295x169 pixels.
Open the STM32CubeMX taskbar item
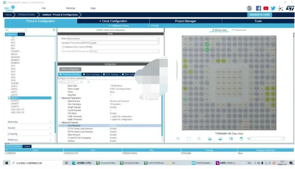tap(202, 163)
